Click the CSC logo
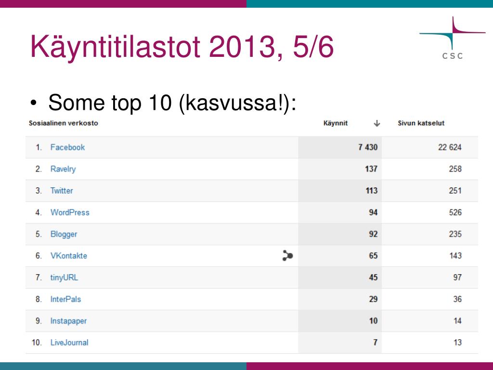This screenshot has height=370, width=493. point(453,38)
